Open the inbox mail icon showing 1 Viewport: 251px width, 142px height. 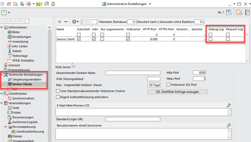pos(39,4)
